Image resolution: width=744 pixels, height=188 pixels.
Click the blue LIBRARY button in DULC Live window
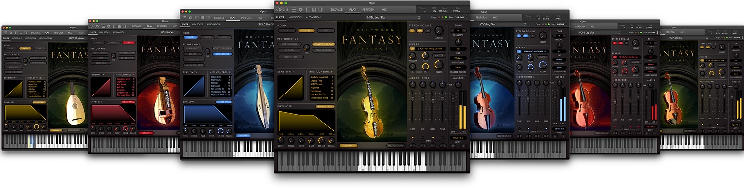(243, 136)
